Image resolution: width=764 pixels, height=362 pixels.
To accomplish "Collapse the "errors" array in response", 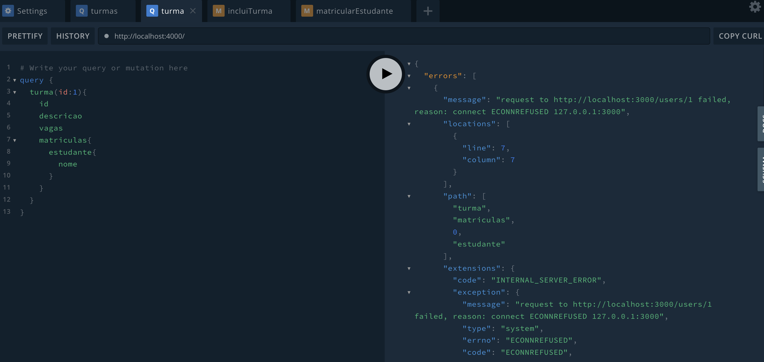I will (409, 76).
